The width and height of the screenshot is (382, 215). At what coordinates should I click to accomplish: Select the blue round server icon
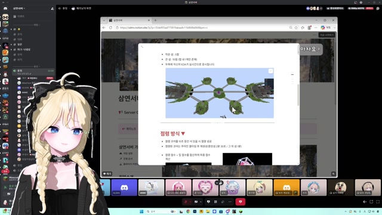5,31
